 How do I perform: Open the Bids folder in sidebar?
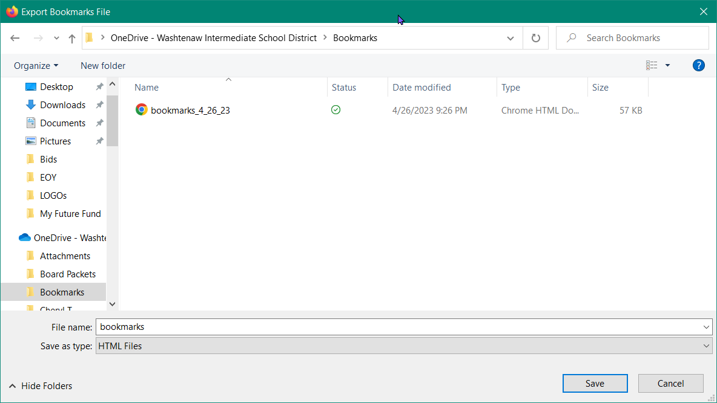pos(48,160)
